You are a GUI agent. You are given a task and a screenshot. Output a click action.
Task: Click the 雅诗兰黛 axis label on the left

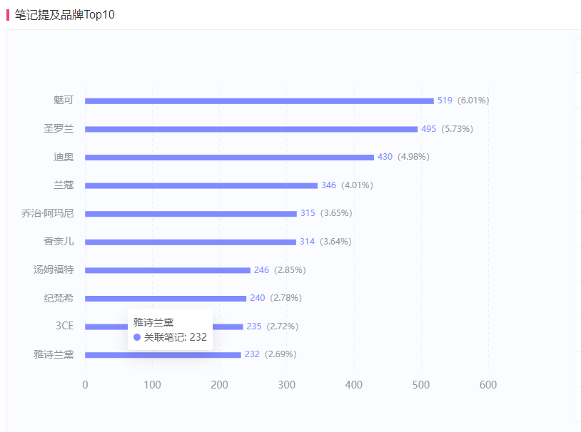coord(54,354)
